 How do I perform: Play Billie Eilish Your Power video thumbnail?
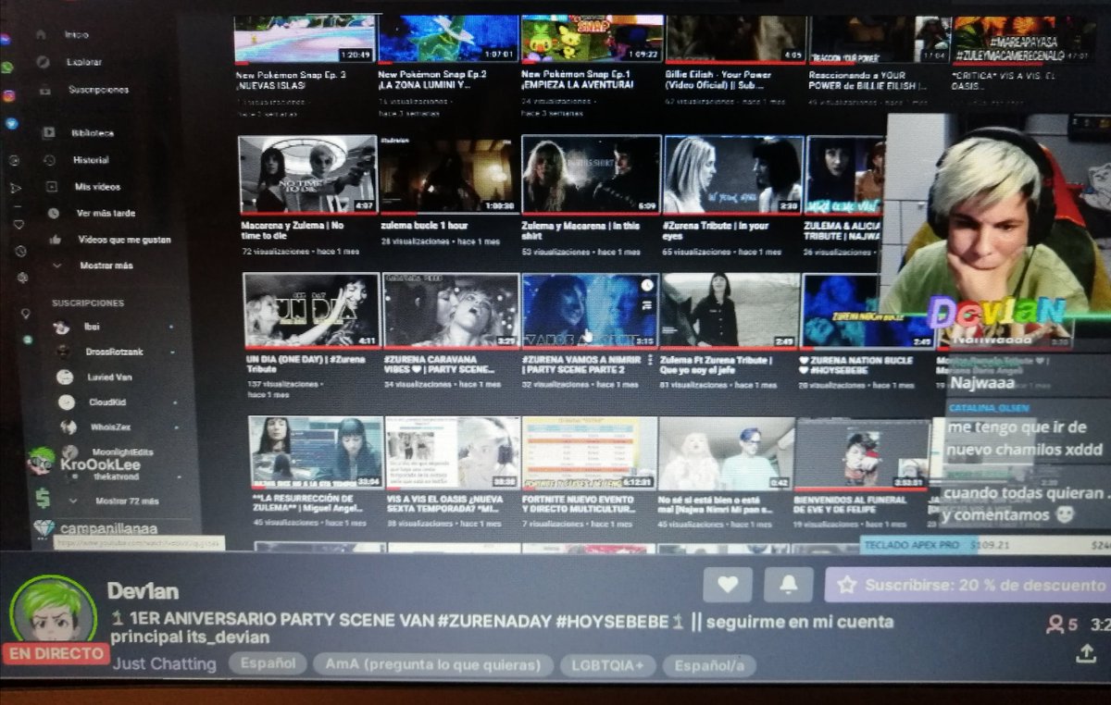(x=736, y=39)
